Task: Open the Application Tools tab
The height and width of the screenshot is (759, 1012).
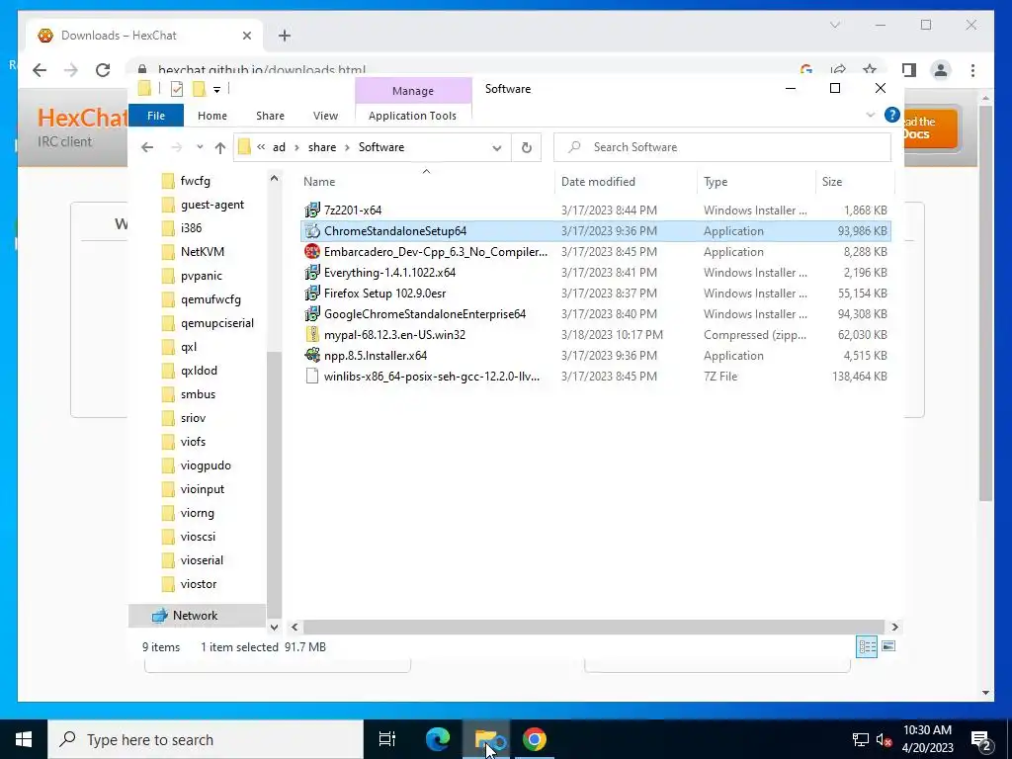Action: pyautogui.click(x=412, y=116)
